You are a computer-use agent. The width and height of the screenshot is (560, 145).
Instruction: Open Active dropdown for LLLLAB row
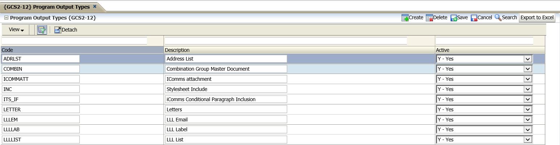click(528, 129)
